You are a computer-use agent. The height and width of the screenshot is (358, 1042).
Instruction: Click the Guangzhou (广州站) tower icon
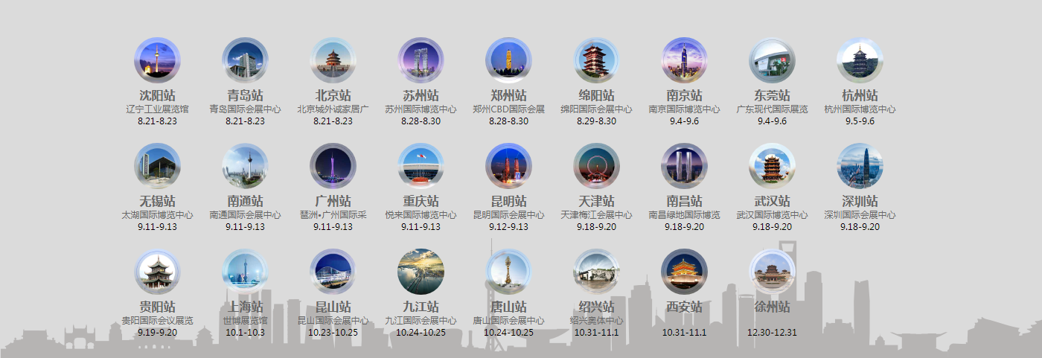pos(333,166)
